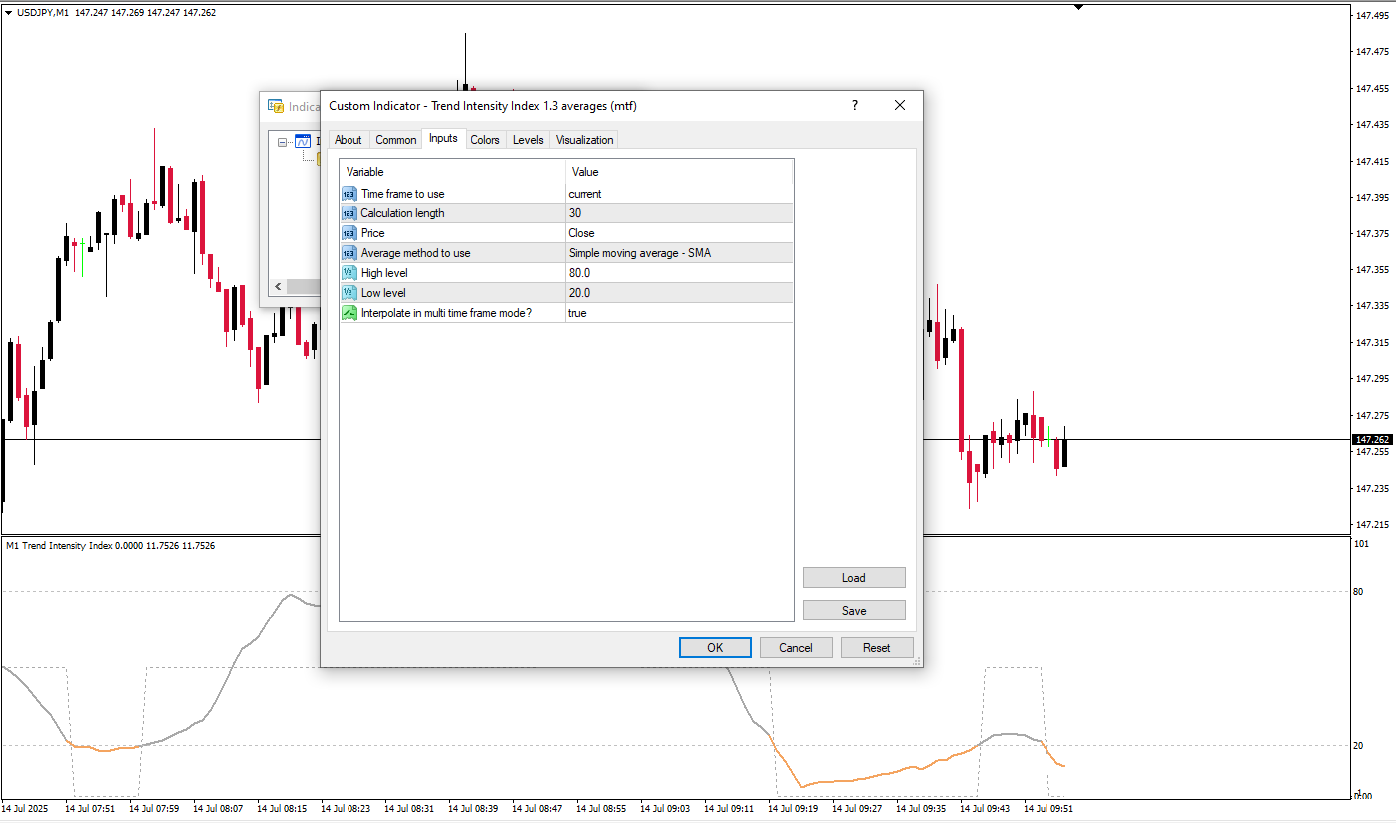Click the double-type icon beside Low level
Viewport: 1396px width, 823px height.
click(x=349, y=293)
